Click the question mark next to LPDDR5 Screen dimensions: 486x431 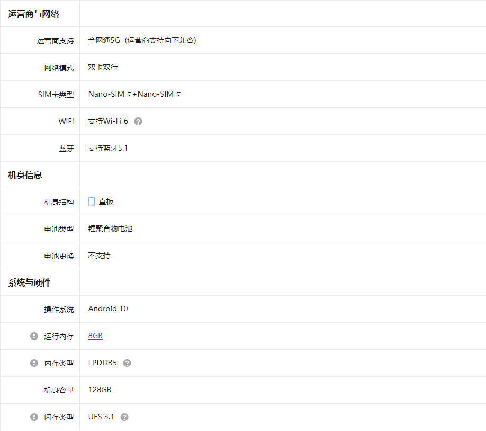coord(127,363)
